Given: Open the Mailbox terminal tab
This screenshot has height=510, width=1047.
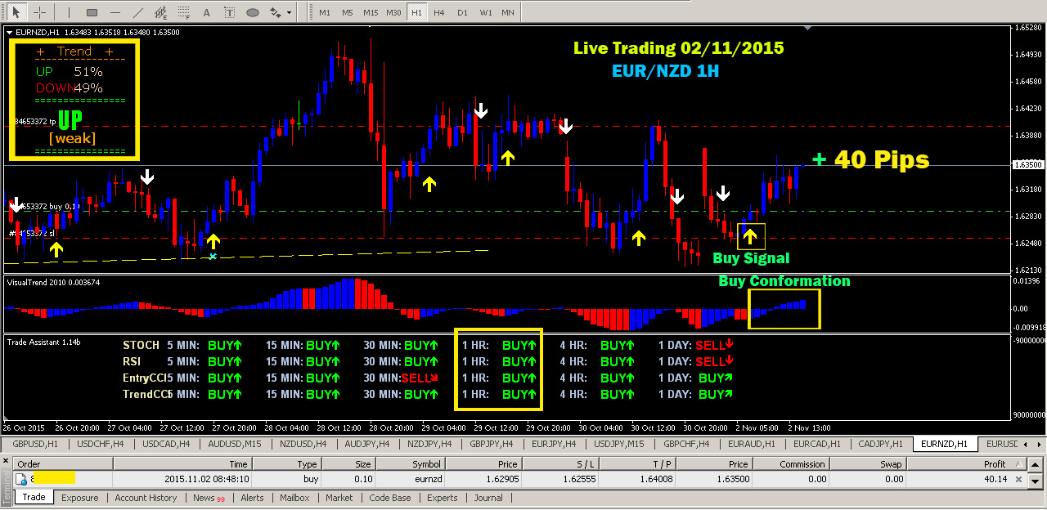Looking at the screenshot, I should tap(294, 497).
